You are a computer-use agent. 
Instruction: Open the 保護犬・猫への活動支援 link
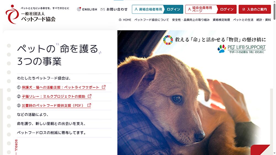click(x=60, y=87)
